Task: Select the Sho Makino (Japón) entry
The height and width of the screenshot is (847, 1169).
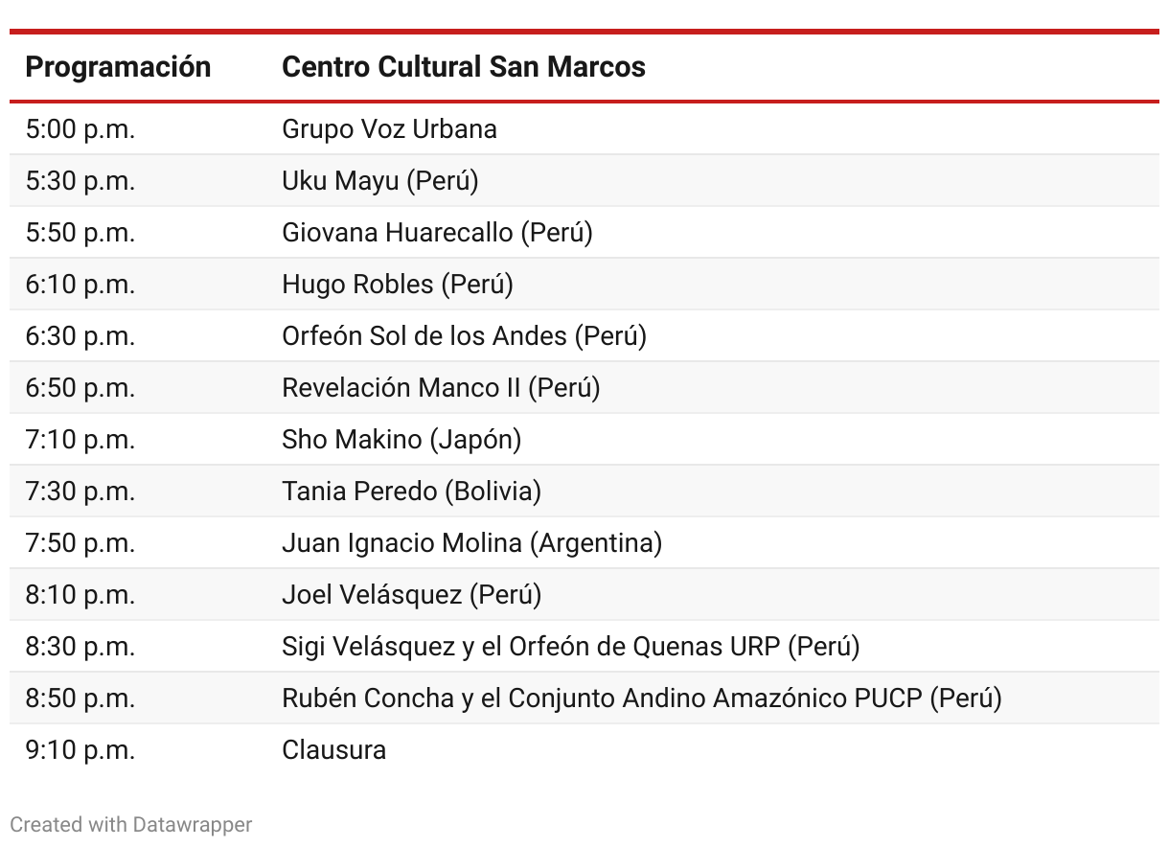Action: tap(401, 440)
